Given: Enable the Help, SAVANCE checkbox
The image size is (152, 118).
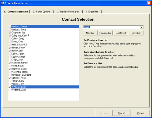Looking at the screenshot, I should [x=10, y=45].
